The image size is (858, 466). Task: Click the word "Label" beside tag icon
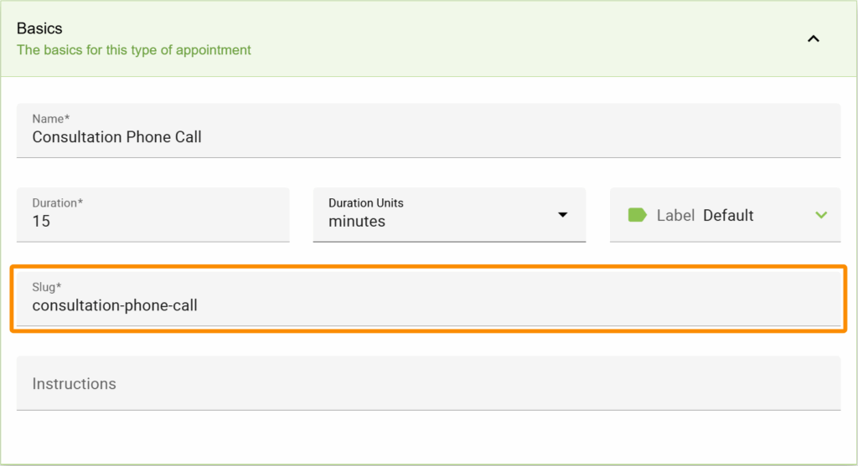pos(675,215)
